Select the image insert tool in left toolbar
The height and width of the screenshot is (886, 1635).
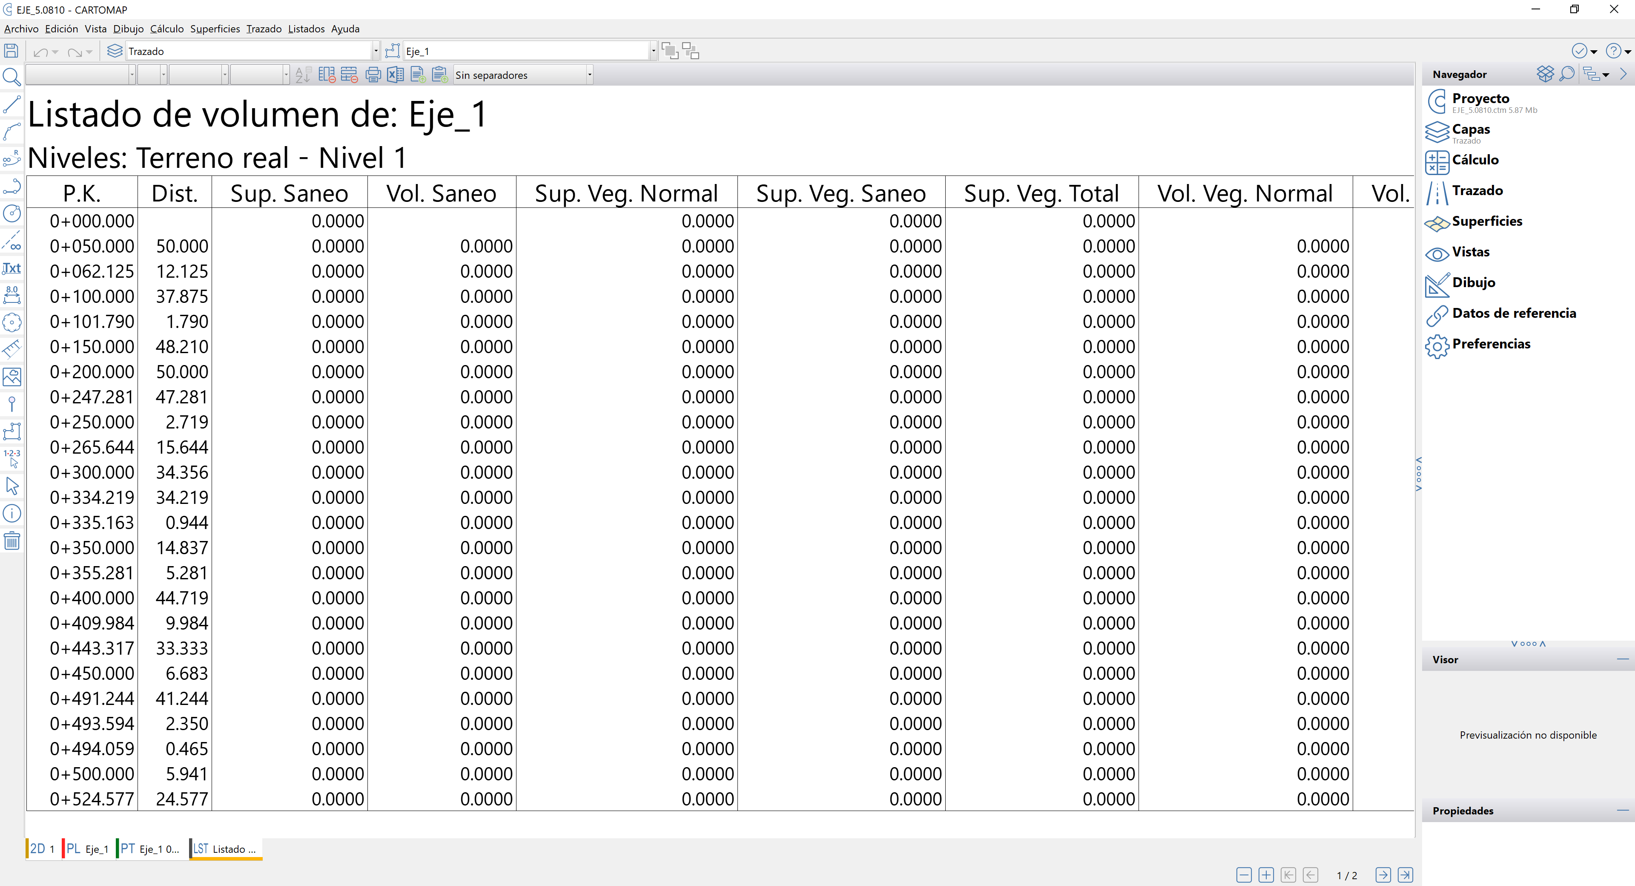tap(11, 377)
